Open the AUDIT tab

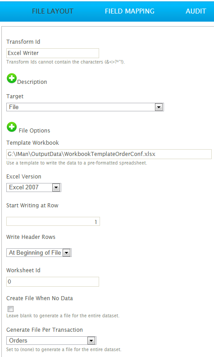196,11
